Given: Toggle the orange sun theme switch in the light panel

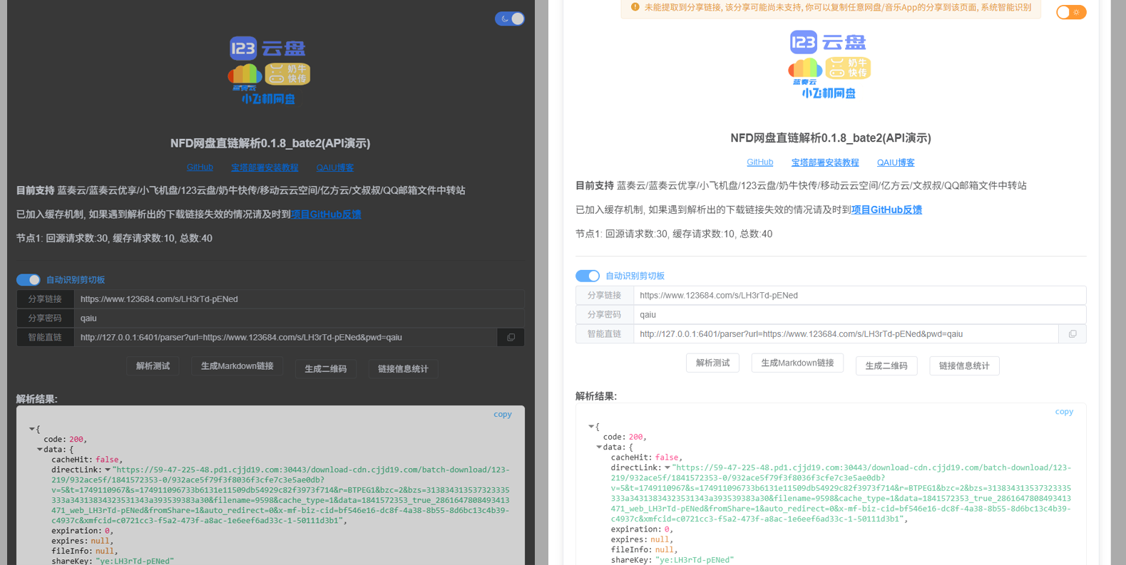Looking at the screenshot, I should click(x=1070, y=12).
